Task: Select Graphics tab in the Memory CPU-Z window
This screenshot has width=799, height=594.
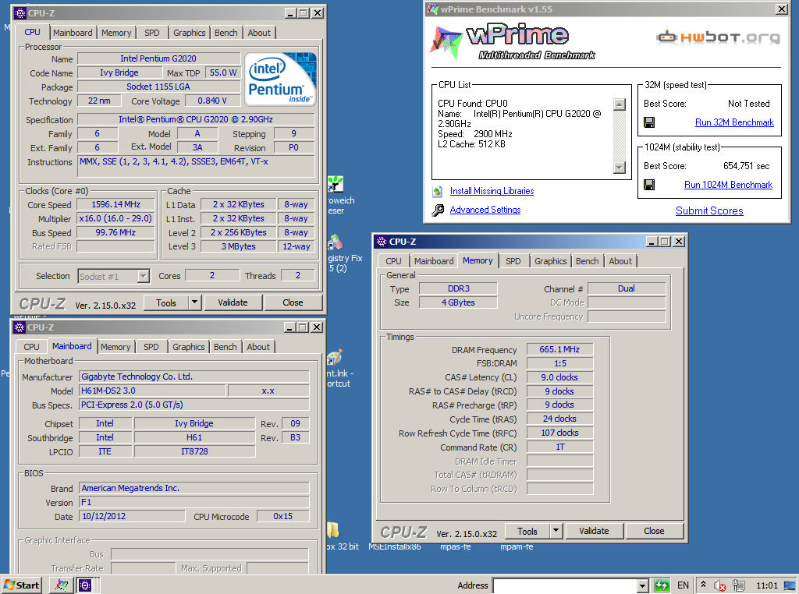Action: pos(550,261)
